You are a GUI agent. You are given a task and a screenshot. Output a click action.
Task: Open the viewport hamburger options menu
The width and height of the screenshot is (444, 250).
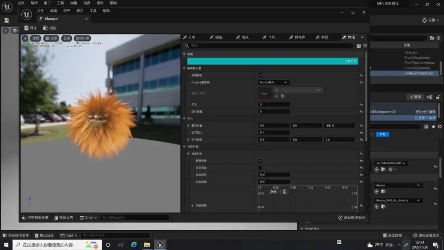(25, 38)
